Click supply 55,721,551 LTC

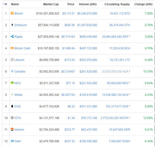(x=120, y=60)
